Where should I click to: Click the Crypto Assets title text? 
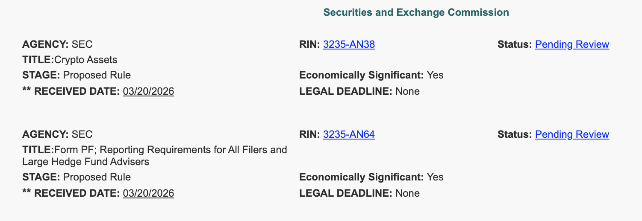(x=85, y=60)
